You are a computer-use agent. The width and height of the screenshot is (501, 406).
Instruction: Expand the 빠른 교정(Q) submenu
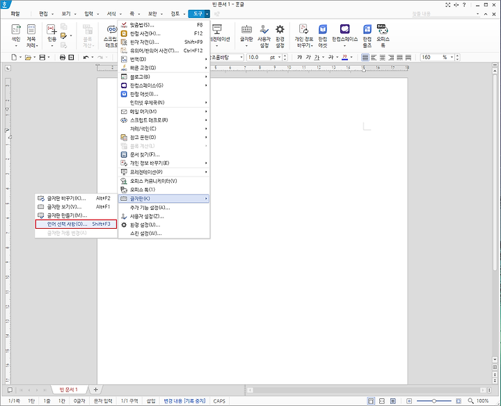164,67
